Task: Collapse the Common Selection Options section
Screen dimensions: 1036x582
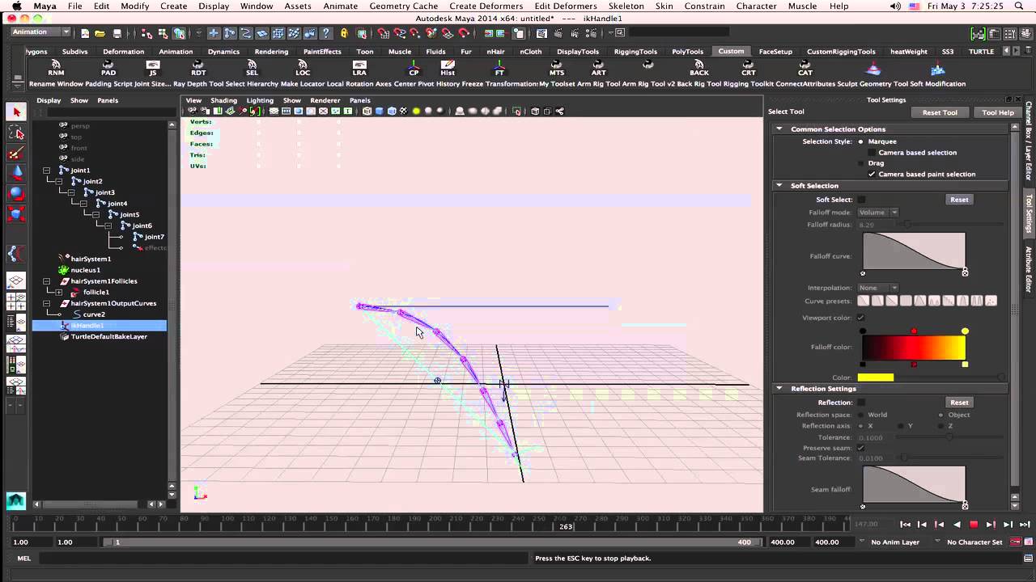Action: [x=779, y=129]
